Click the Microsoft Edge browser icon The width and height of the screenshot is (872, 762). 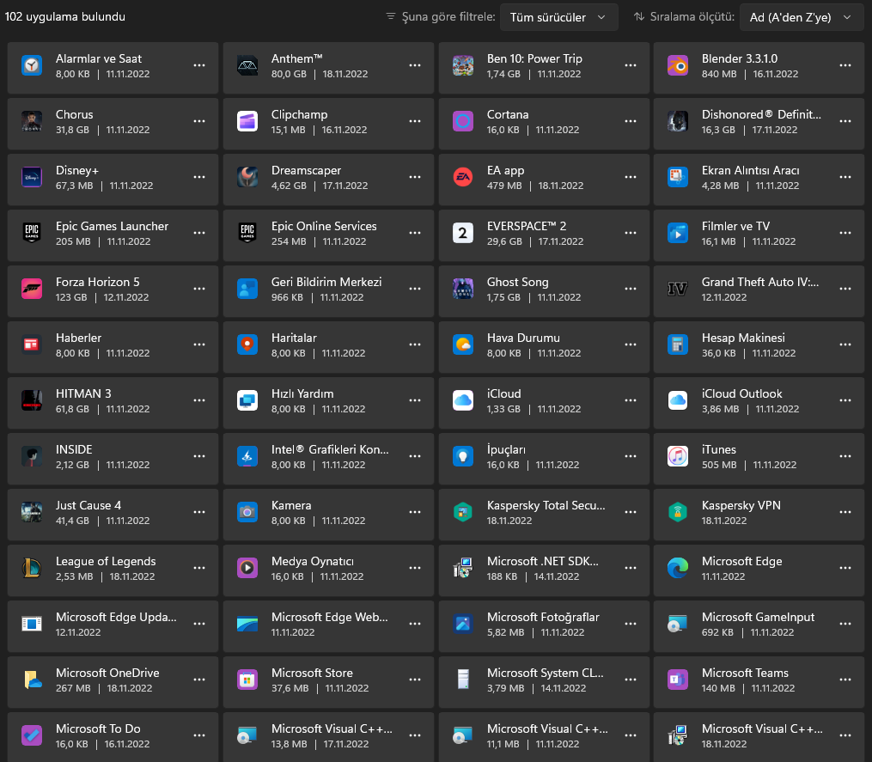pos(677,568)
